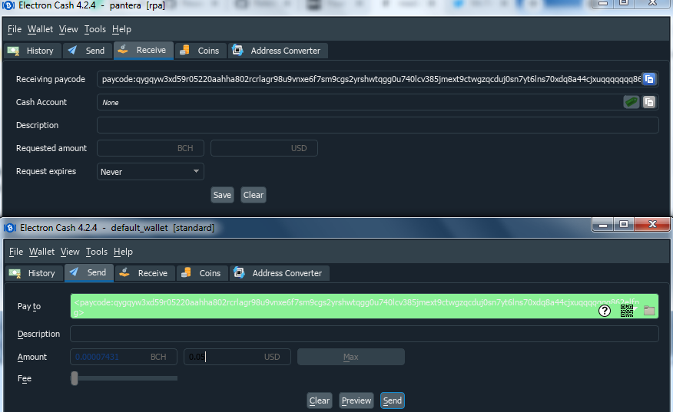Click the Fee slider handle
Viewport: 673px width, 412px height.
pos(75,378)
